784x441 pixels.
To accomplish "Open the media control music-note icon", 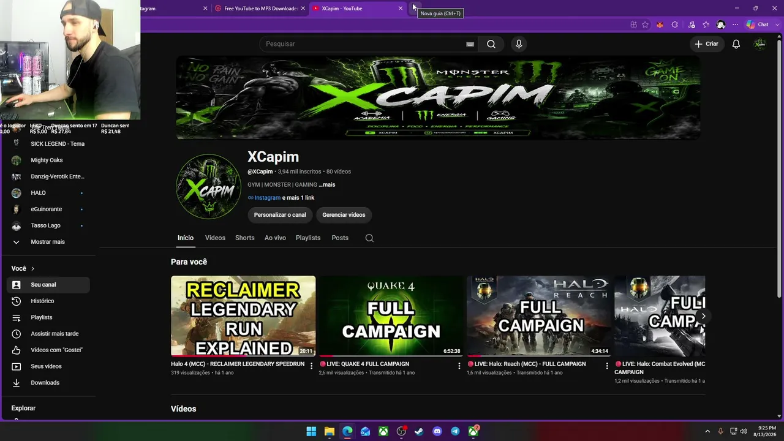I will tap(692, 24).
